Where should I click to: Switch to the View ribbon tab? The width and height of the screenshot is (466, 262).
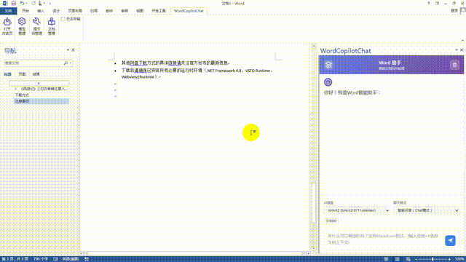coord(140,11)
